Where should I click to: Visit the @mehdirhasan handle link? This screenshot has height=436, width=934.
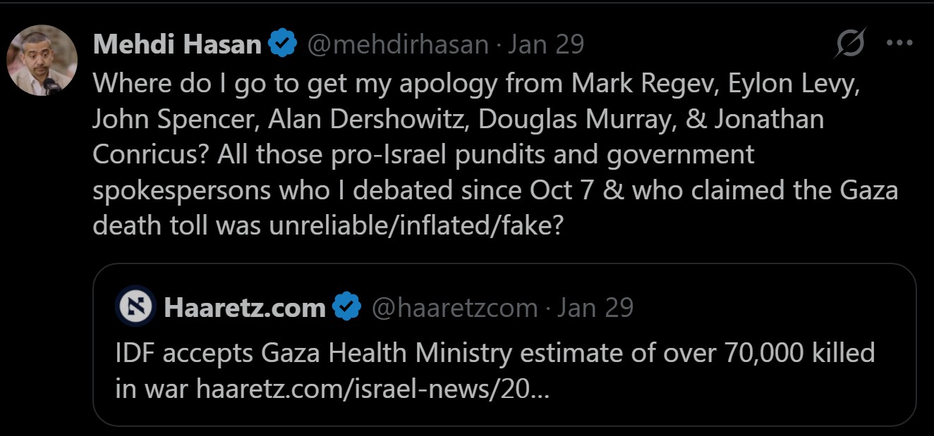coord(398,45)
